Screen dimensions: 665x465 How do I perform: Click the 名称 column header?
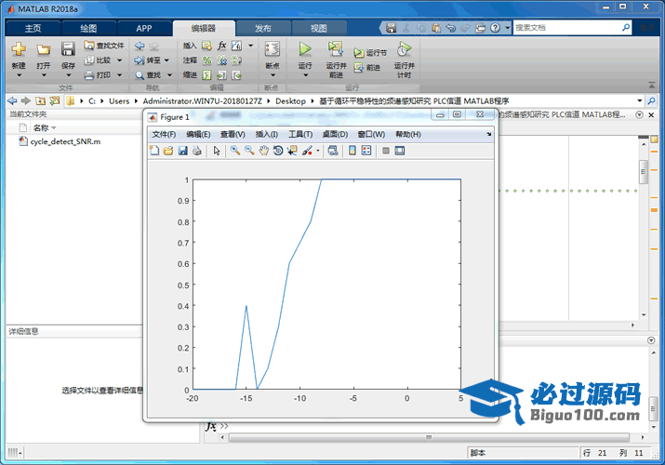tap(41, 127)
